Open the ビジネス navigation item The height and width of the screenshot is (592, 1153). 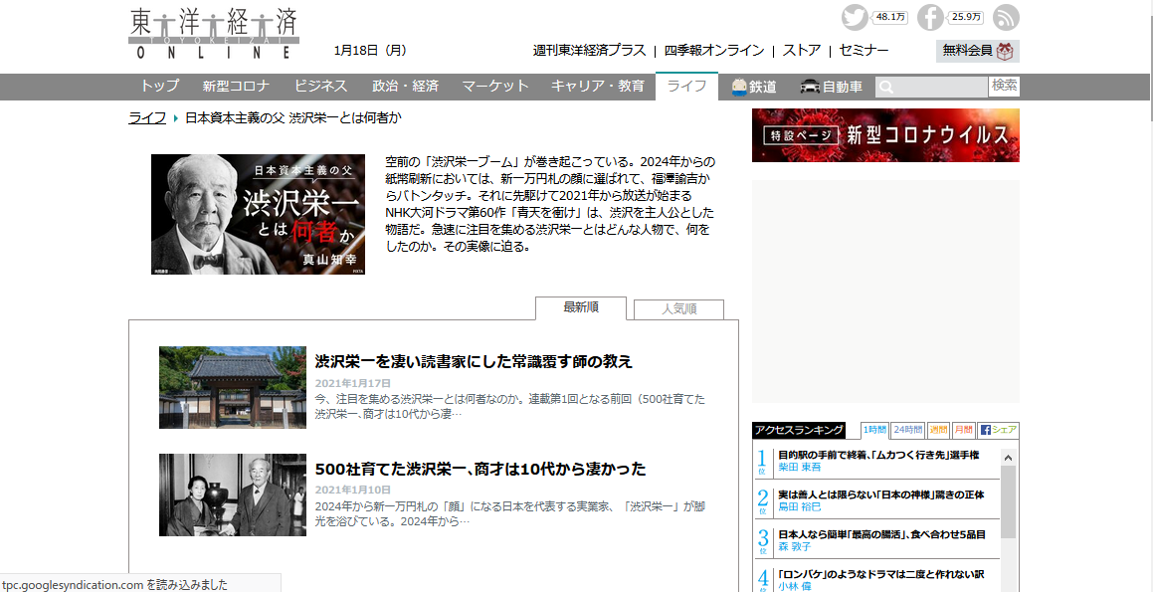(x=320, y=86)
